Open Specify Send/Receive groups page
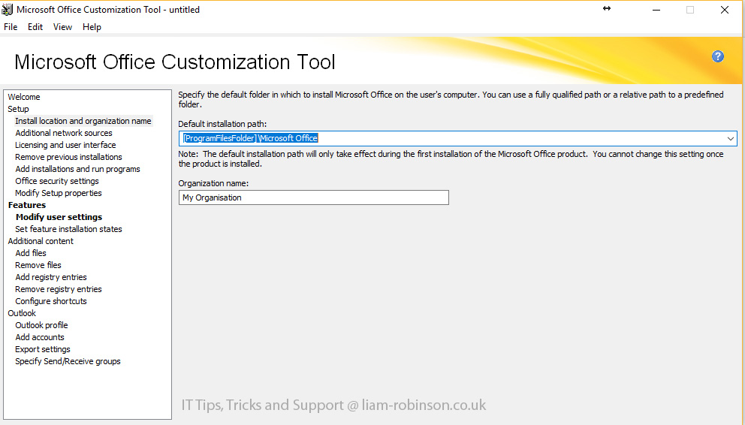Screen dimensions: 745x425 pos(68,361)
